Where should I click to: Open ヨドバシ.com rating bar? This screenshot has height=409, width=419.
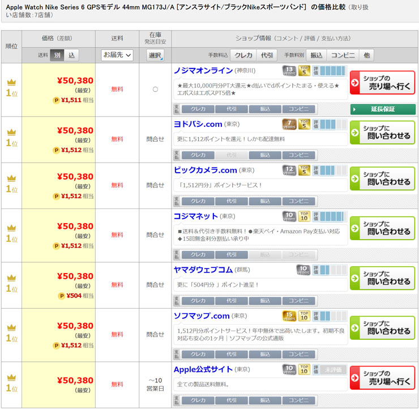[330, 124]
